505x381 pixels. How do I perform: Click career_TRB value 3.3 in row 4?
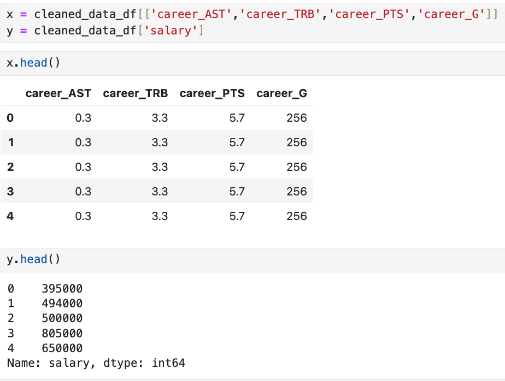160,216
